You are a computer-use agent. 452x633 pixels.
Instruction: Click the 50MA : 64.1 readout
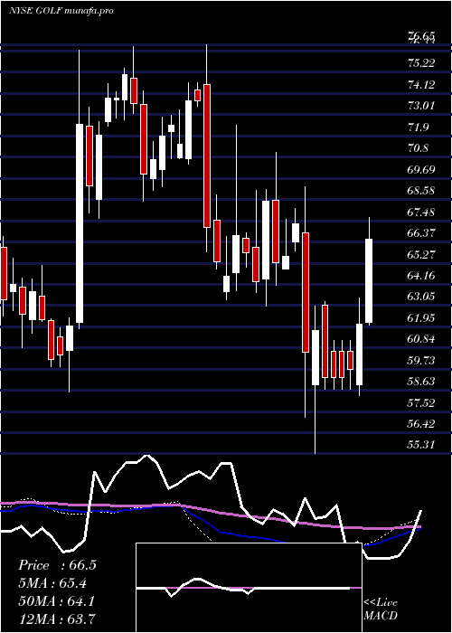[x=56, y=601]
